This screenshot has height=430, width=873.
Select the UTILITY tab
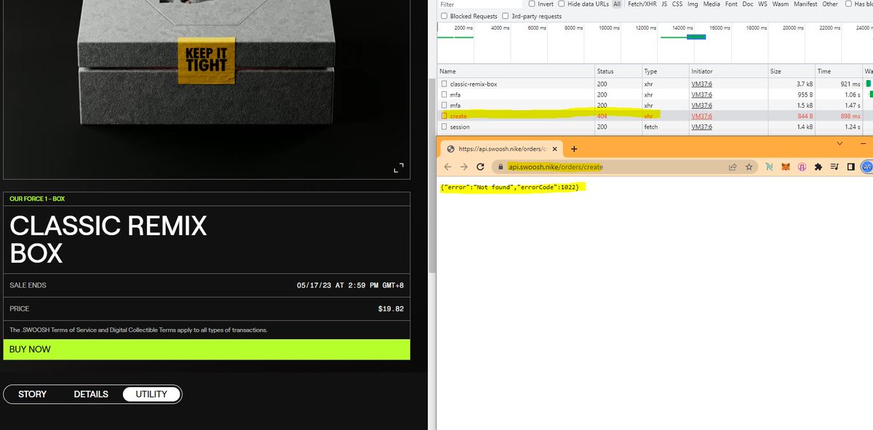coord(151,394)
